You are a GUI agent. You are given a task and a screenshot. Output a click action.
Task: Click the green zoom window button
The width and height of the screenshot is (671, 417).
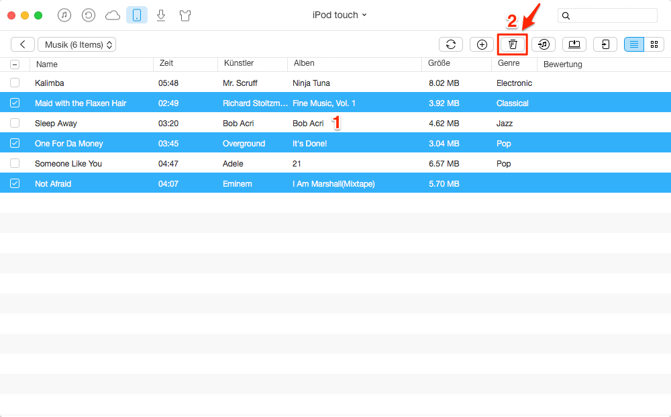38,15
